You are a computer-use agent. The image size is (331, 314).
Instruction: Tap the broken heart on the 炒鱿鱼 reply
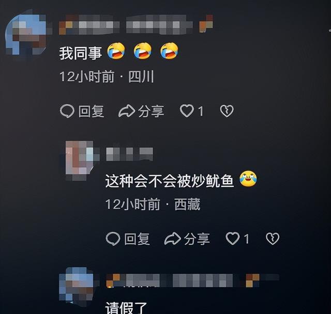pyautogui.click(x=273, y=239)
